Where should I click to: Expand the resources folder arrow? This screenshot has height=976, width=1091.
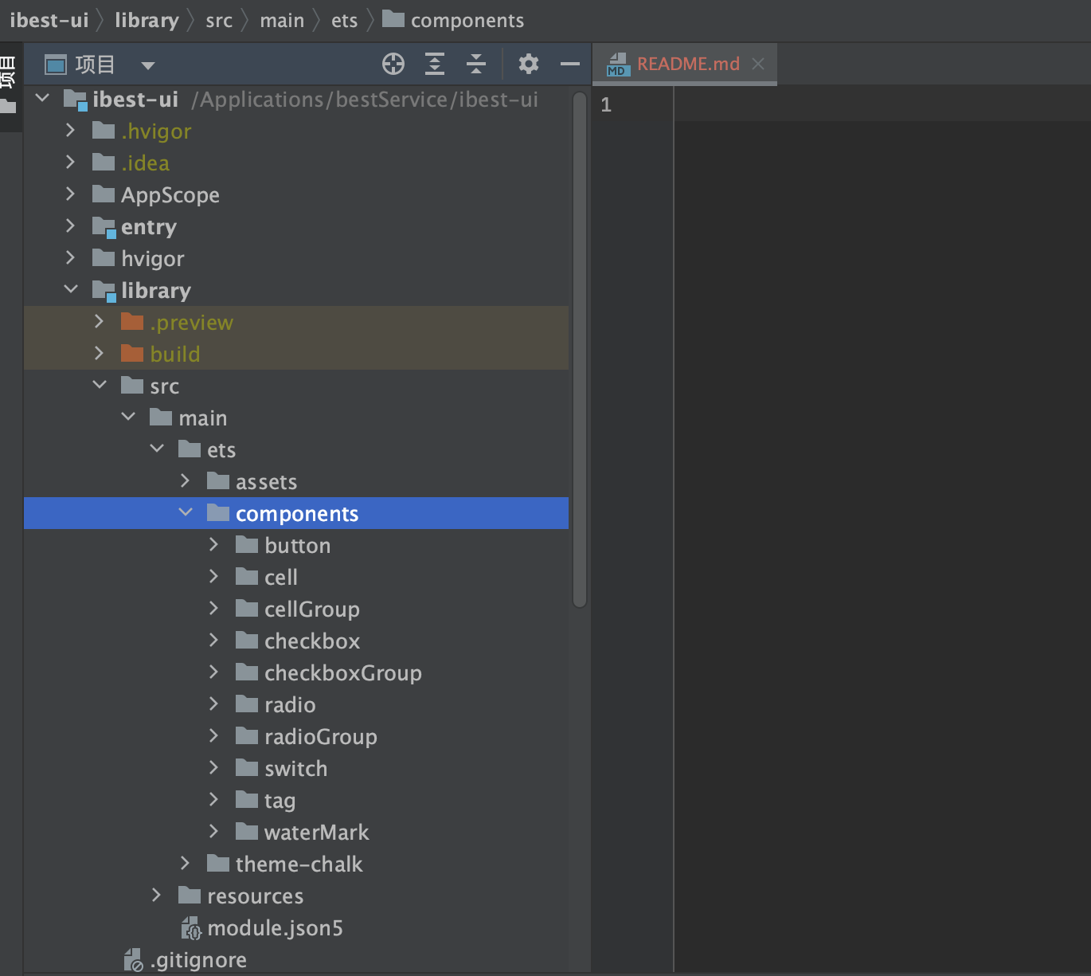pyautogui.click(x=156, y=895)
